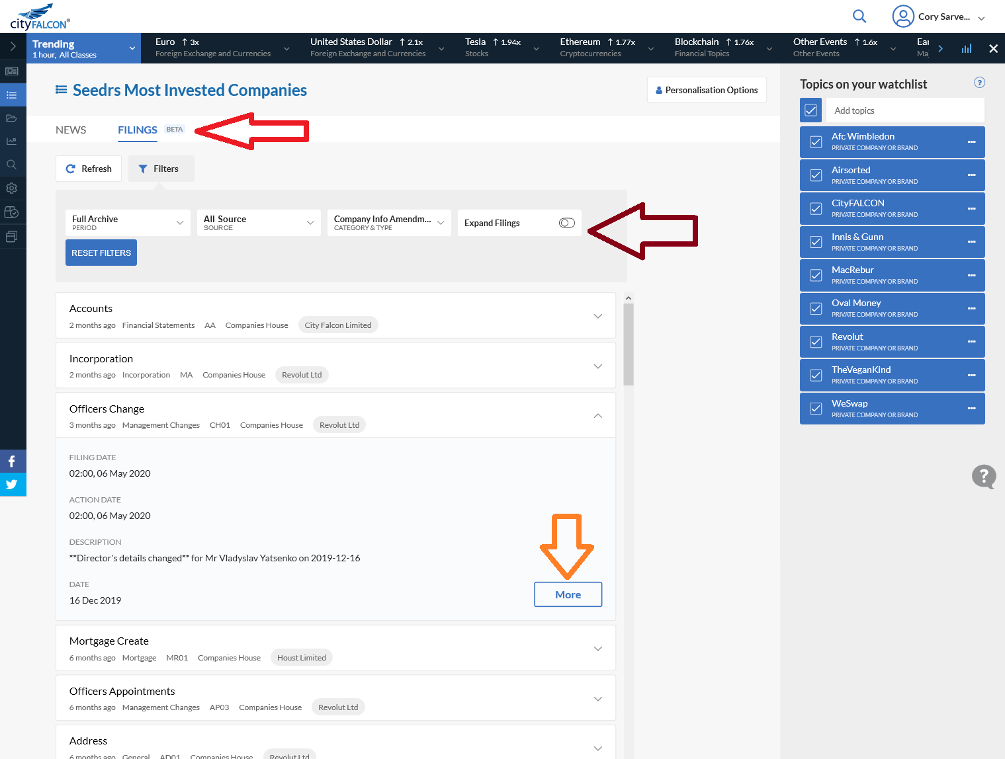Open the wallet check icon in sidebar
Screen dimensions: 1005x759
[x=12, y=212]
